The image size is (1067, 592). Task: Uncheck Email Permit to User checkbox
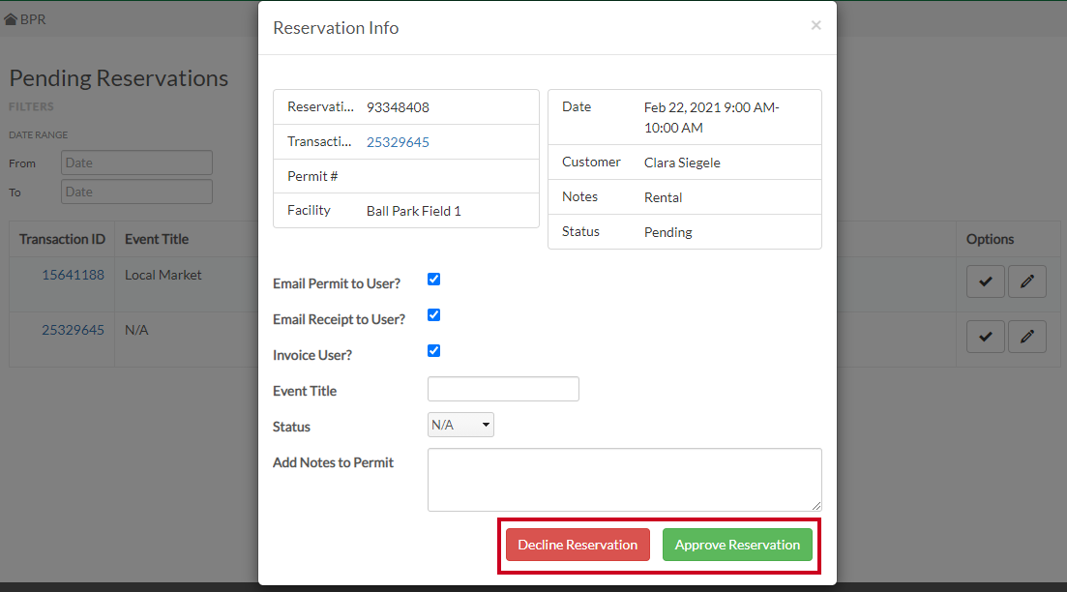point(433,279)
